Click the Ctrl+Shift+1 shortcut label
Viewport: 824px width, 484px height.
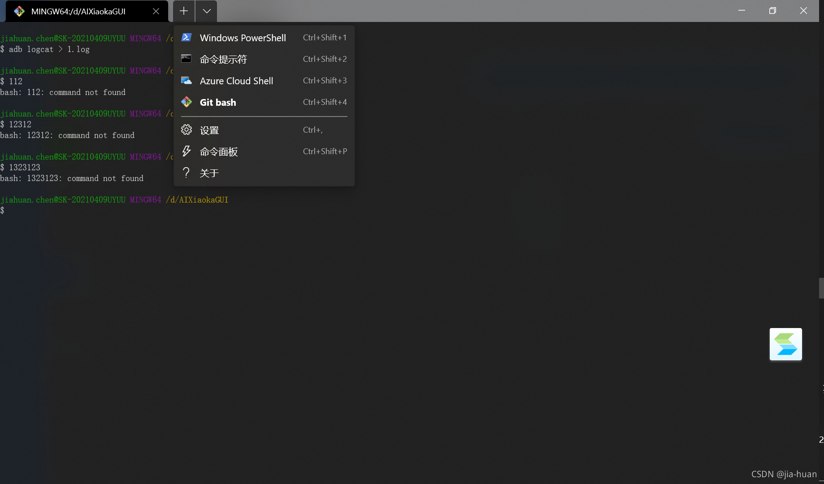point(325,38)
